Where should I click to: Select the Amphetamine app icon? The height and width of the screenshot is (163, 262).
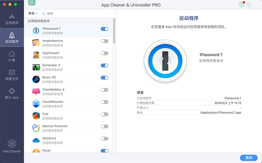click(x=36, y=43)
